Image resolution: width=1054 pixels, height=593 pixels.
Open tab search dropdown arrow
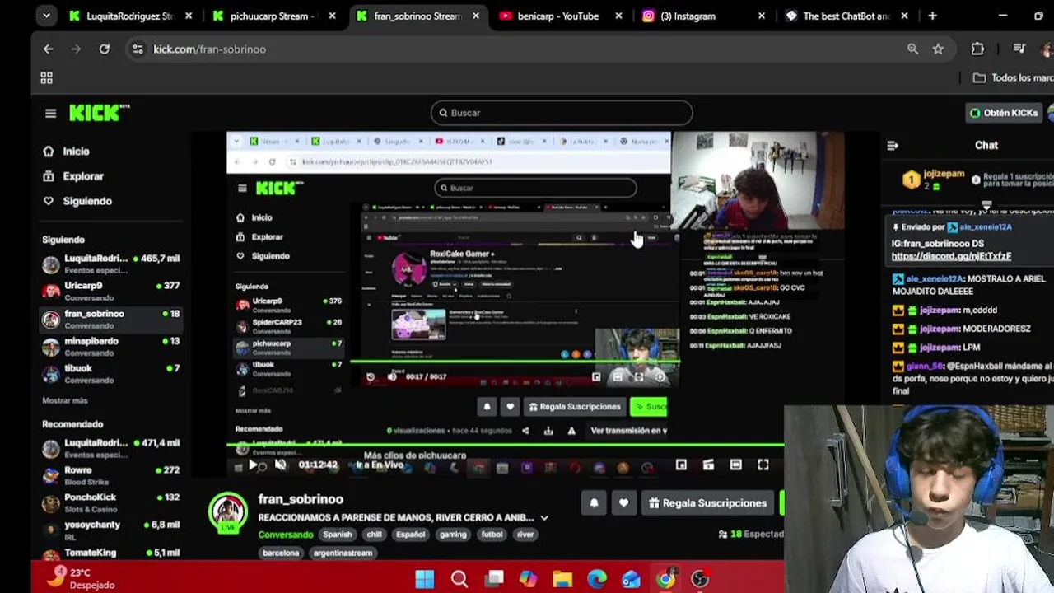tap(46, 16)
